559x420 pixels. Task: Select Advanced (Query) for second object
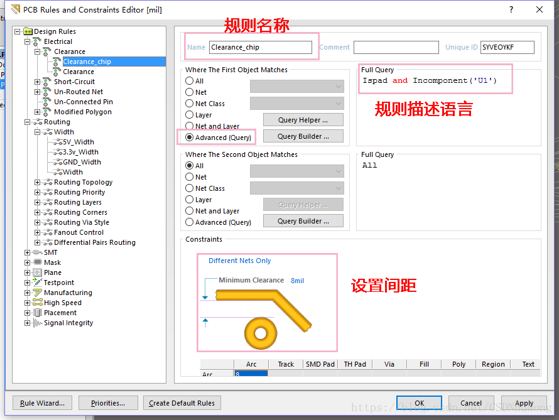point(190,222)
